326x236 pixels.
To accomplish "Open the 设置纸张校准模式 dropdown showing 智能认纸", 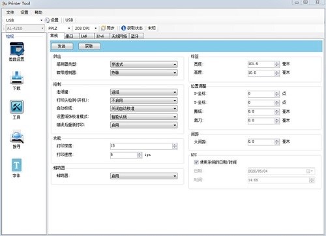I will [144, 117].
